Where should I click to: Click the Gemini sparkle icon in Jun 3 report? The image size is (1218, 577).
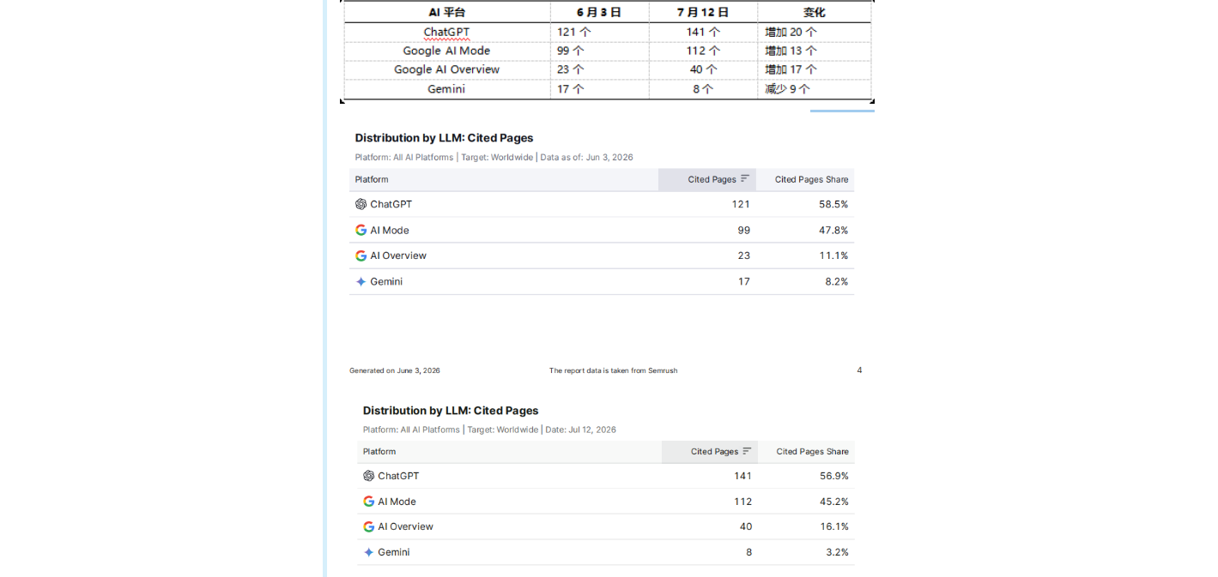[x=361, y=281]
